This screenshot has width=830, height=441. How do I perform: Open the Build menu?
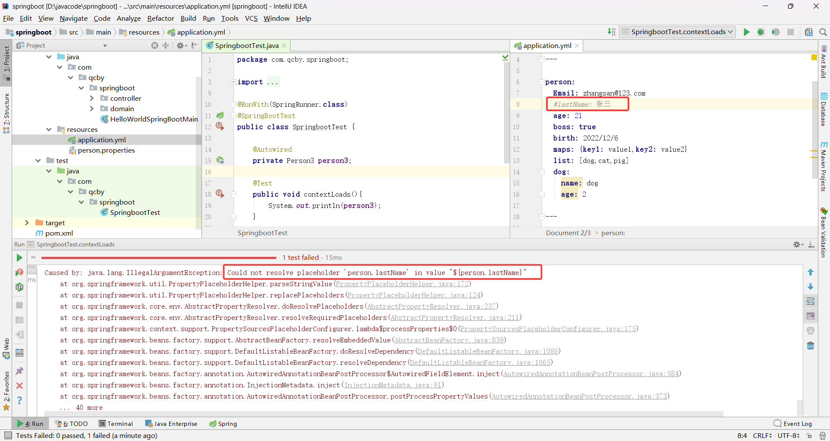(188, 19)
